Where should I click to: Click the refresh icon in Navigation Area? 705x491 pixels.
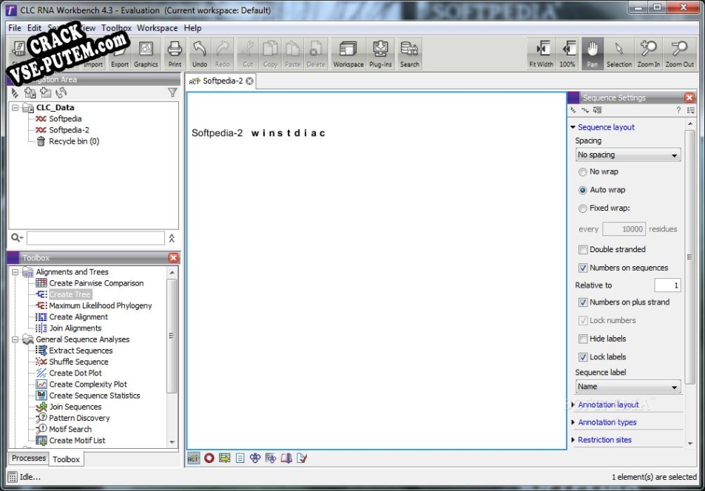point(61,92)
